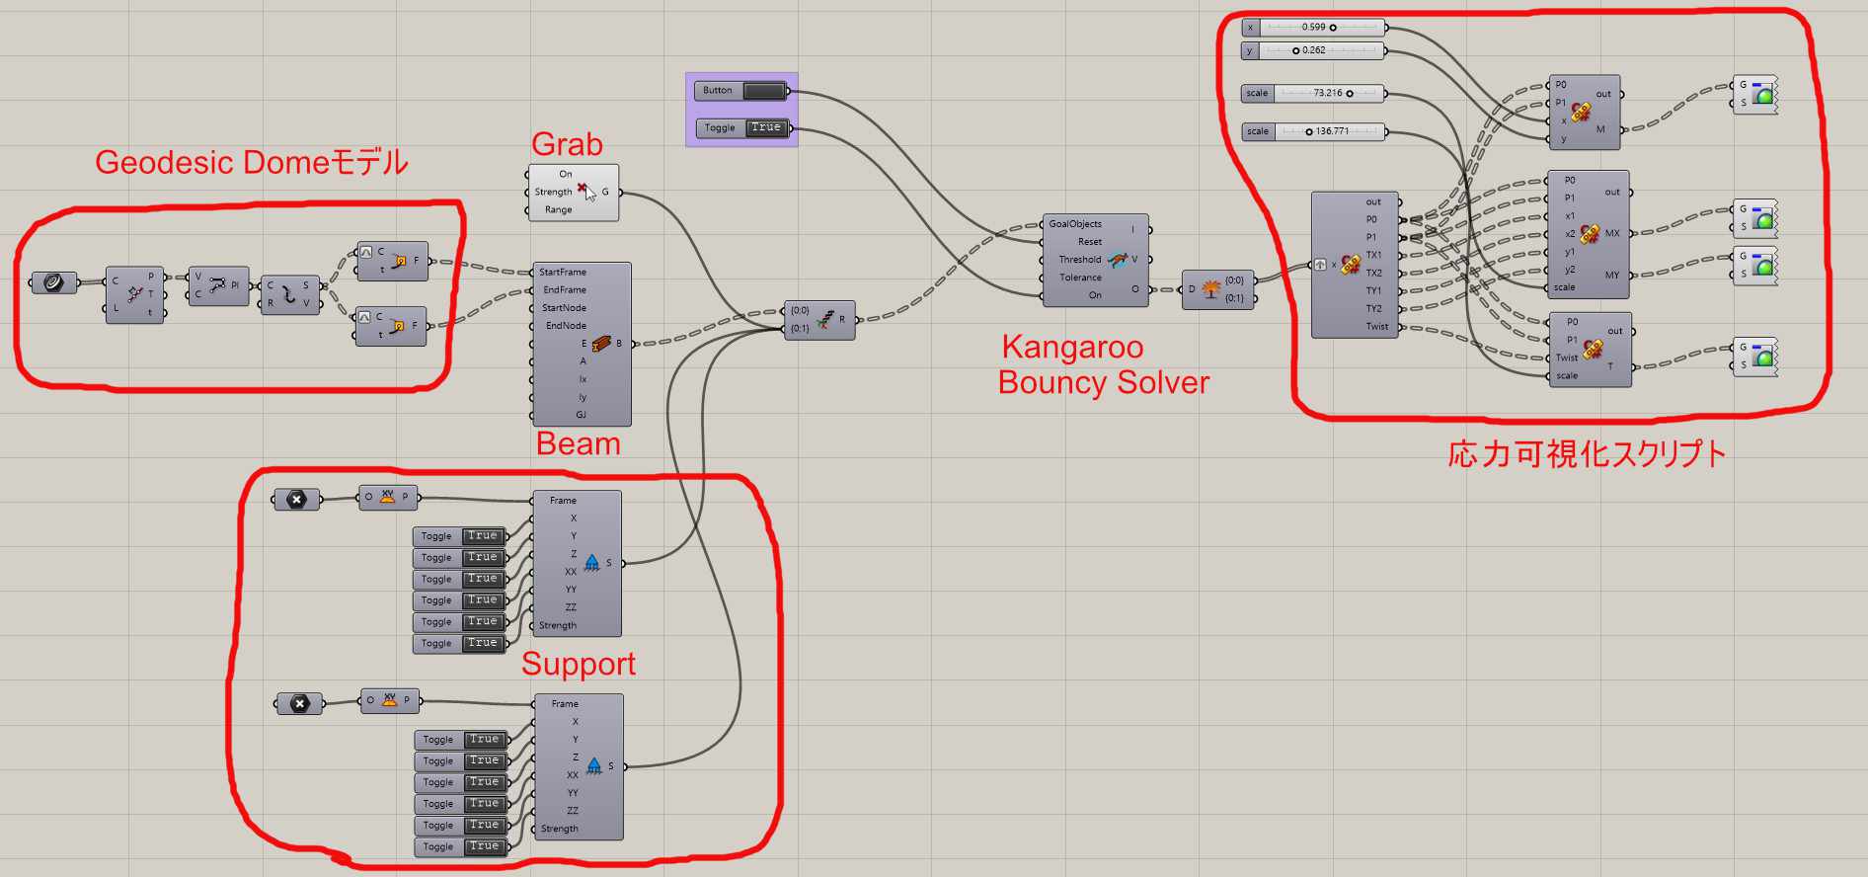Flip the first Toggle wired to upper Support
This screenshot has height=877, width=1868.
click(x=483, y=536)
